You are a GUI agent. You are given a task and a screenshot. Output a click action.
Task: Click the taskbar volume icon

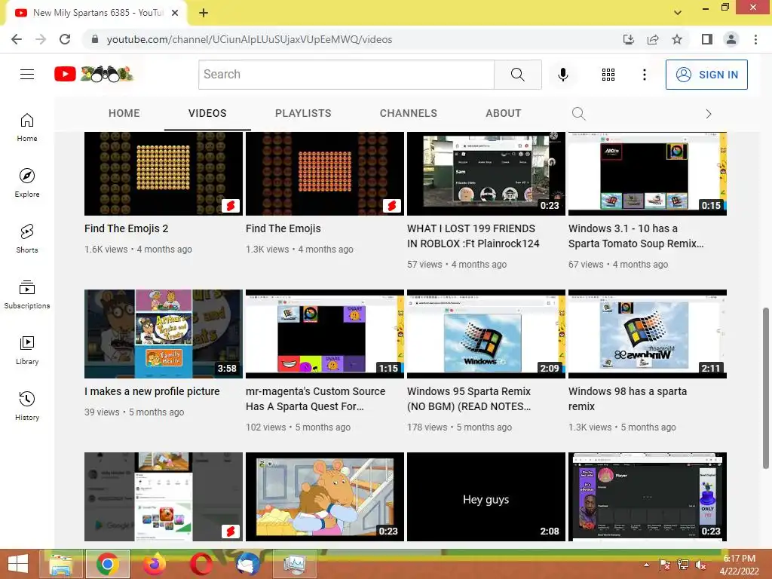700,565
